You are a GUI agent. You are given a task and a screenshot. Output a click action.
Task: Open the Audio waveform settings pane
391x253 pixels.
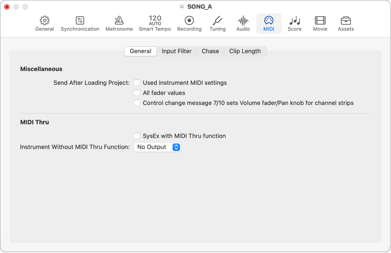[243, 23]
